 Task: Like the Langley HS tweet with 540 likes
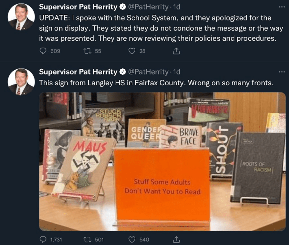click(132, 239)
